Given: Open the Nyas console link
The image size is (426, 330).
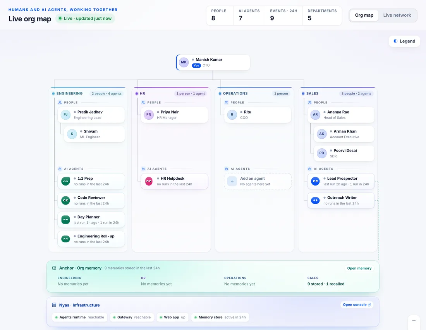Looking at the screenshot, I should pyautogui.click(x=357, y=305).
